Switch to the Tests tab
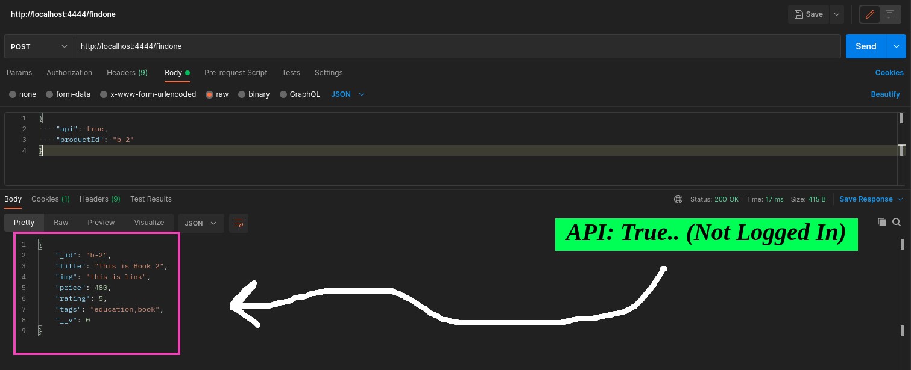 [x=291, y=72]
